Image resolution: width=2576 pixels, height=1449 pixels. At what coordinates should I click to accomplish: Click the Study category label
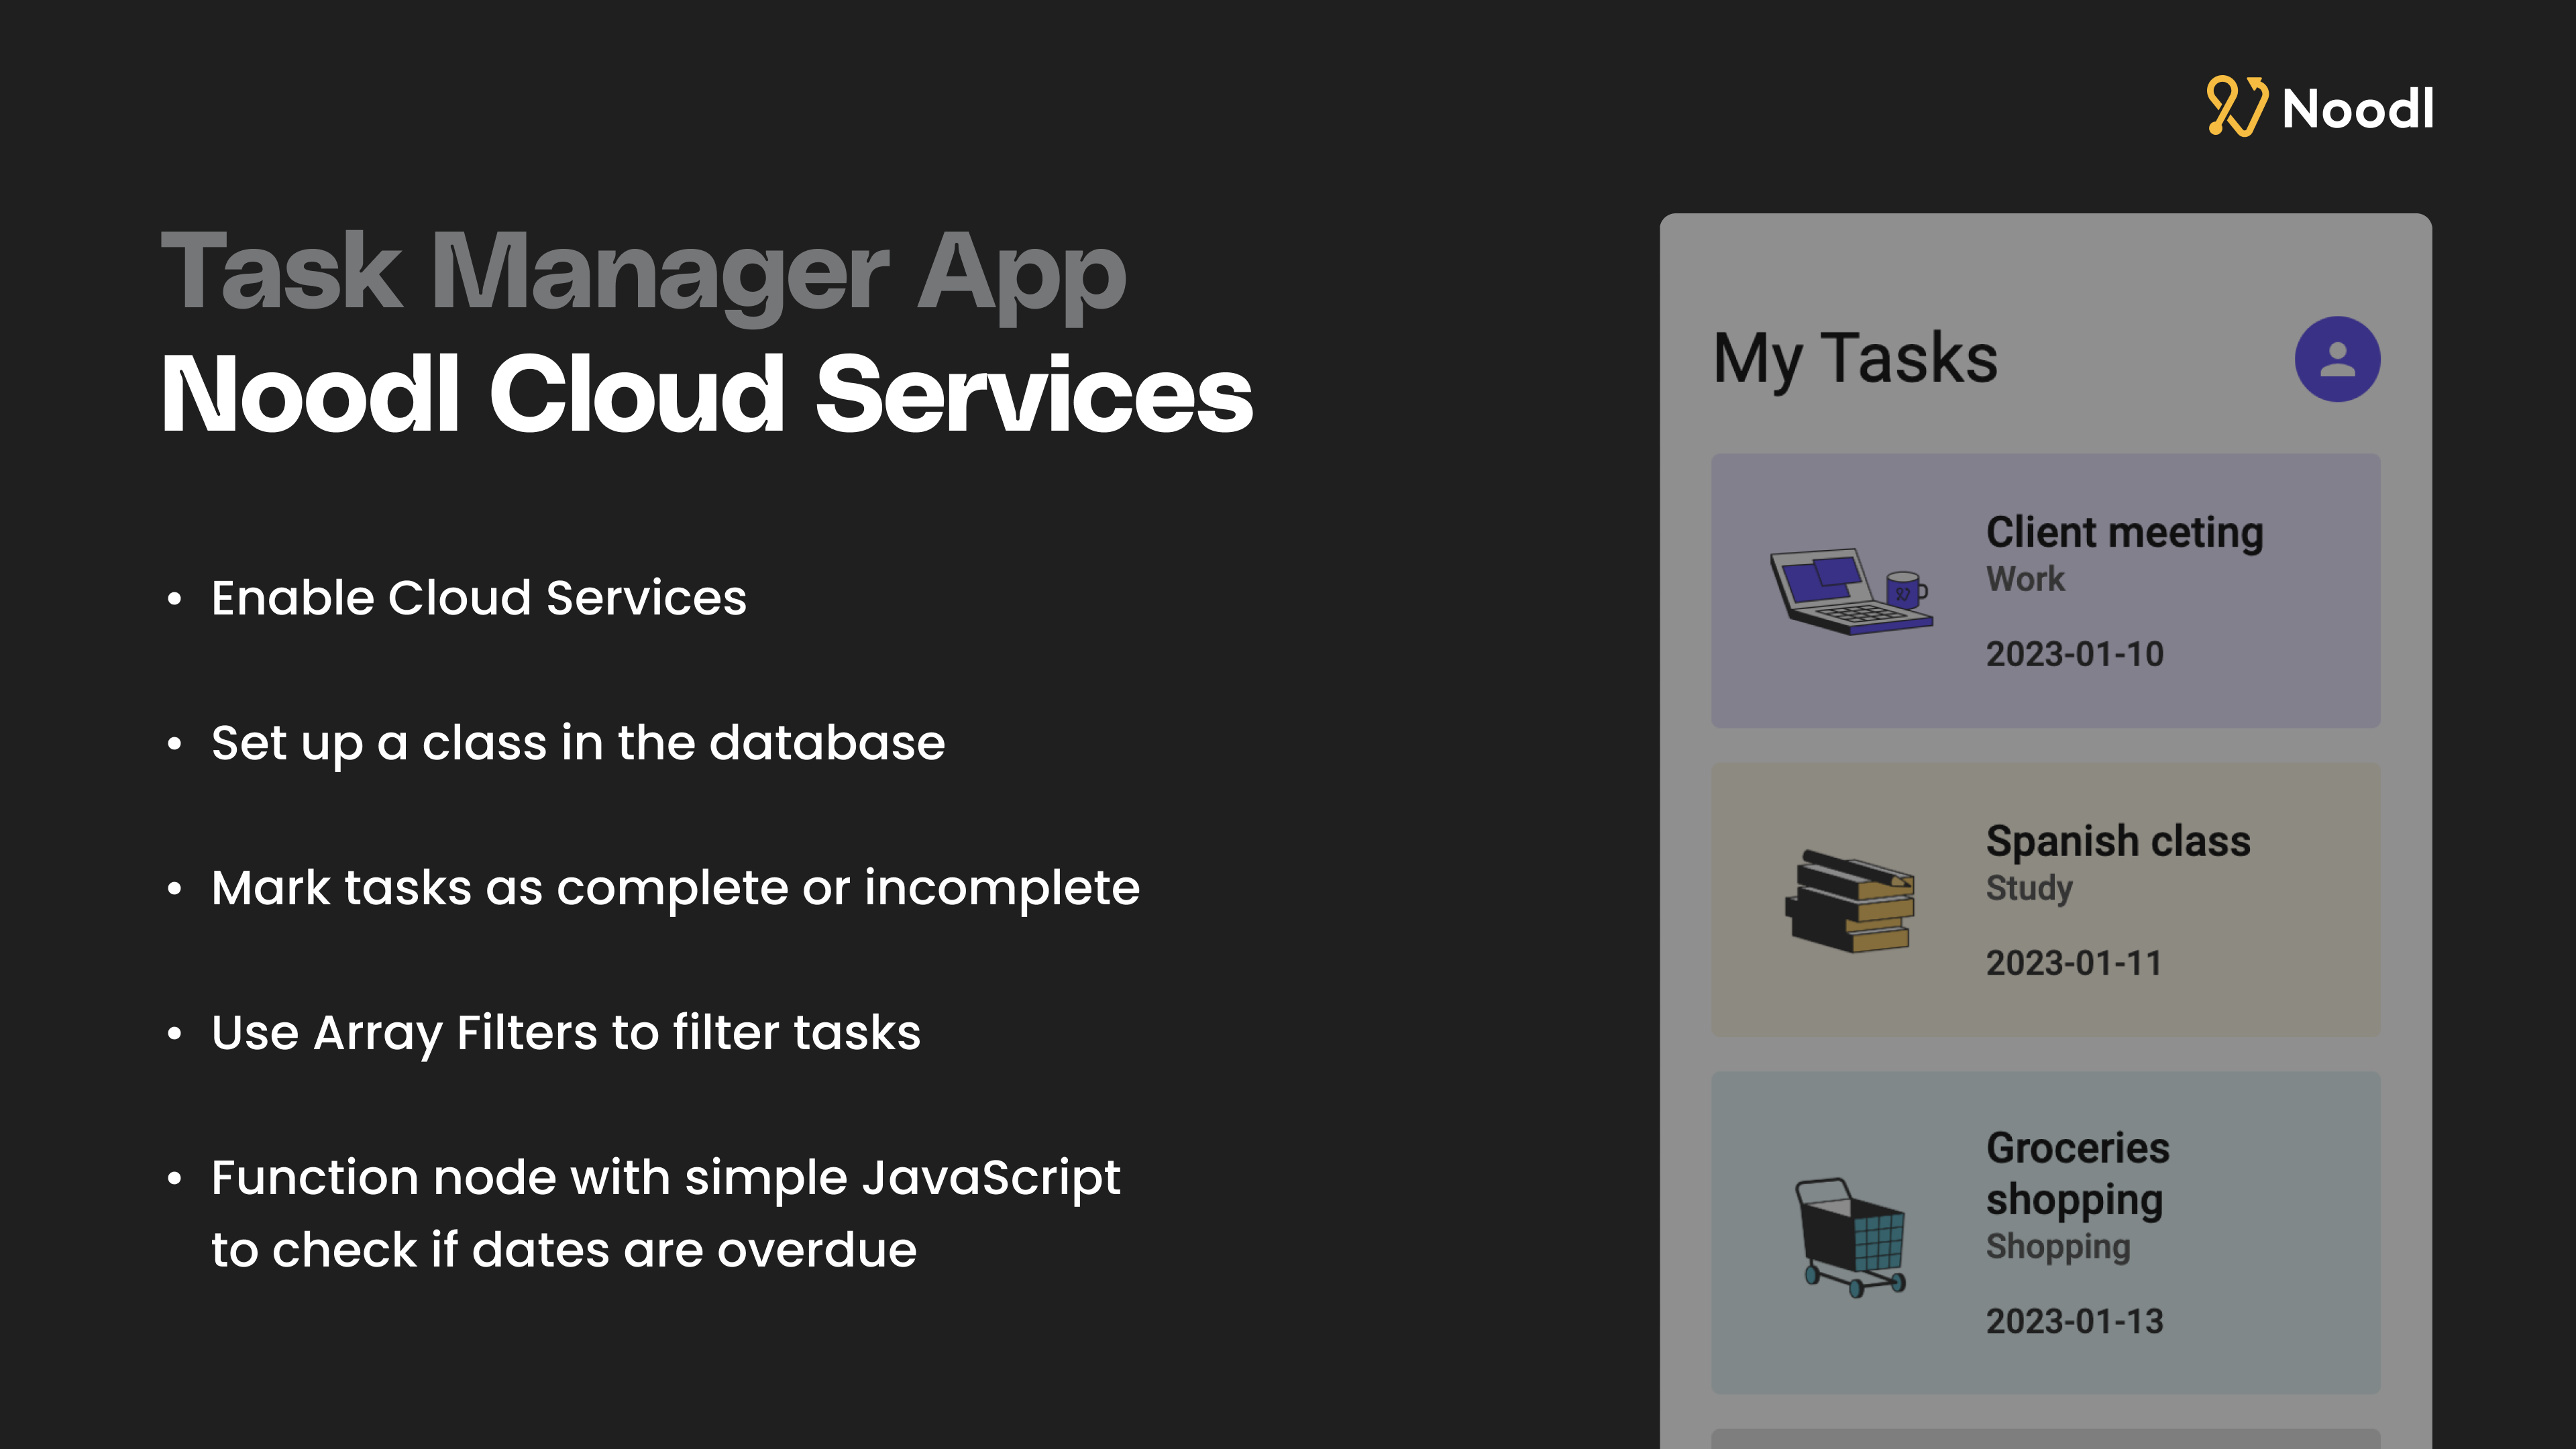point(2029,888)
